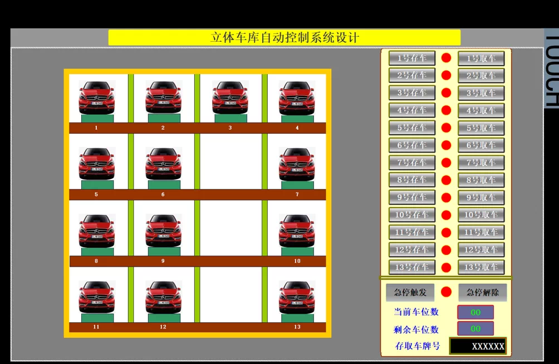Trigger emergency stop 急停触发
This screenshot has width=559, height=364.
click(410, 293)
